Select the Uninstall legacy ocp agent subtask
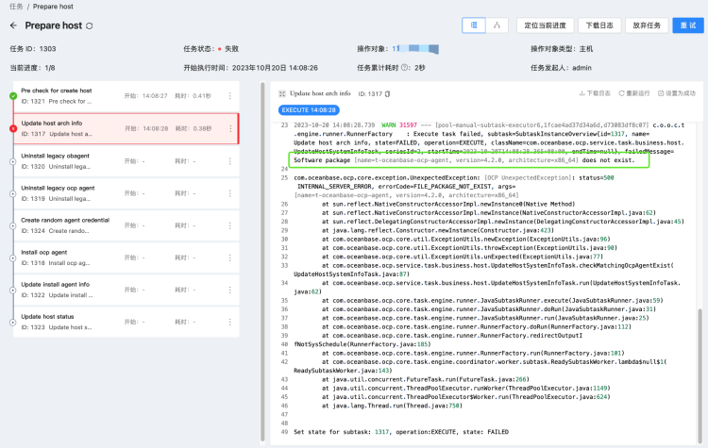The width and height of the screenshot is (708, 448). point(126,193)
